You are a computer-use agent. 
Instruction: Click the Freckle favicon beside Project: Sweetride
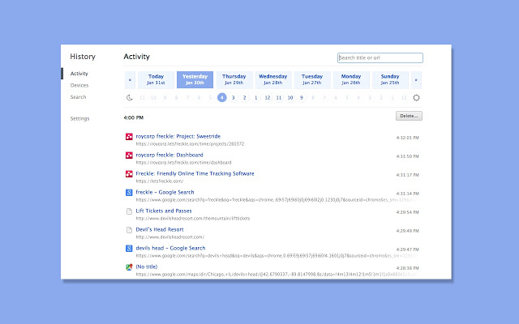(129, 137)
